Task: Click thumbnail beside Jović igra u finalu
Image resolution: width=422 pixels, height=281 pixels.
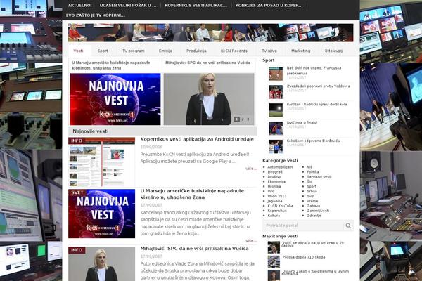Action: [276, 128]
